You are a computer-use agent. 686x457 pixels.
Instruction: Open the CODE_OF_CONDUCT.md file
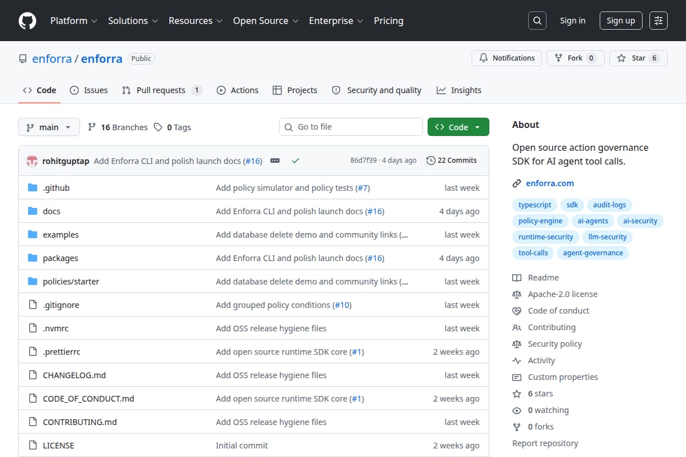click(89, 399)
